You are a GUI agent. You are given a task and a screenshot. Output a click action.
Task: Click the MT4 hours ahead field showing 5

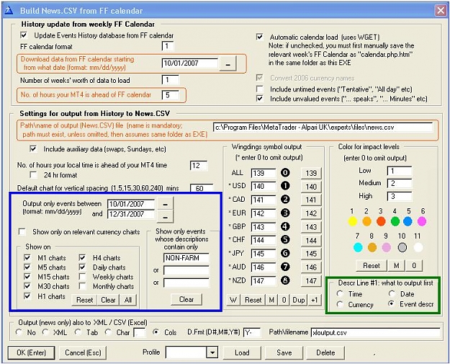coord(170,95)
